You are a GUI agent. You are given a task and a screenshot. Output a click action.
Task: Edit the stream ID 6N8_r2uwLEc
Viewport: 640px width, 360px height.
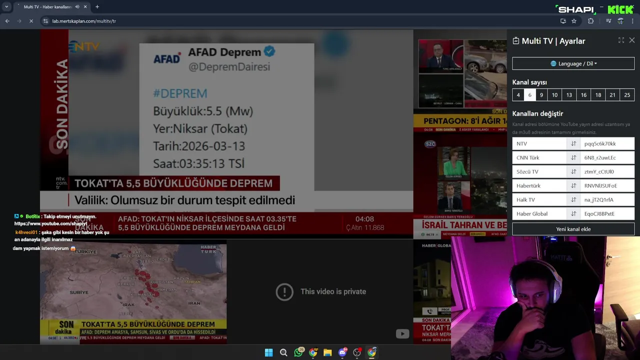(x=607, y=157)
